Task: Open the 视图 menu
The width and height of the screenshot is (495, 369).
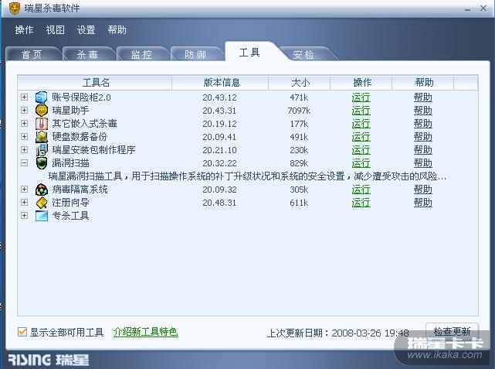Action: 55,30
